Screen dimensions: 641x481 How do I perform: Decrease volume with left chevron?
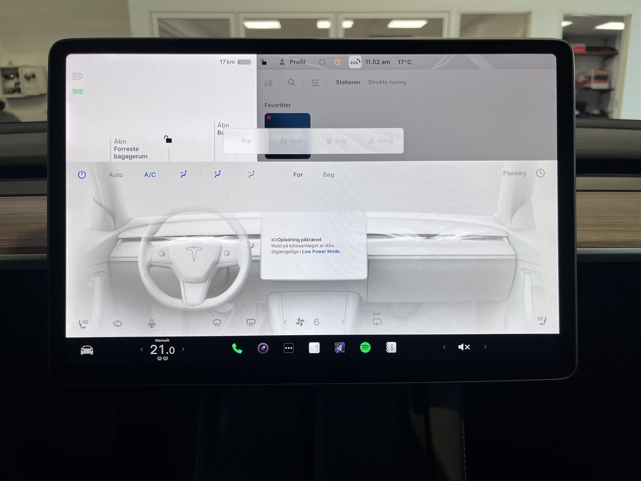pos(444,347)
